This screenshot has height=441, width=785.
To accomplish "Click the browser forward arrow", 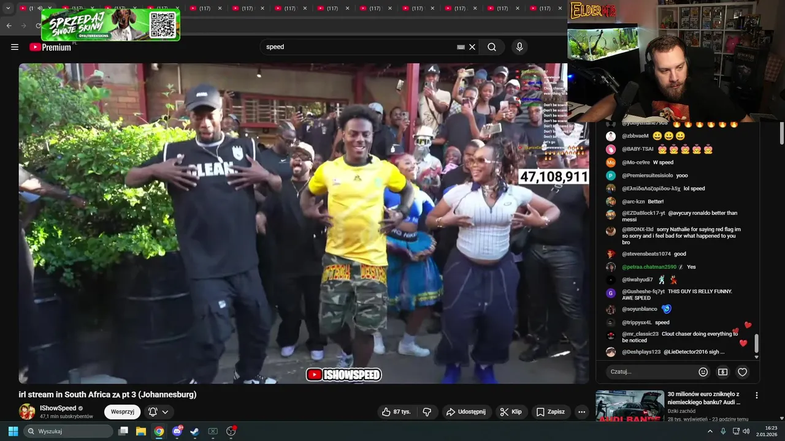I will 24,25.
